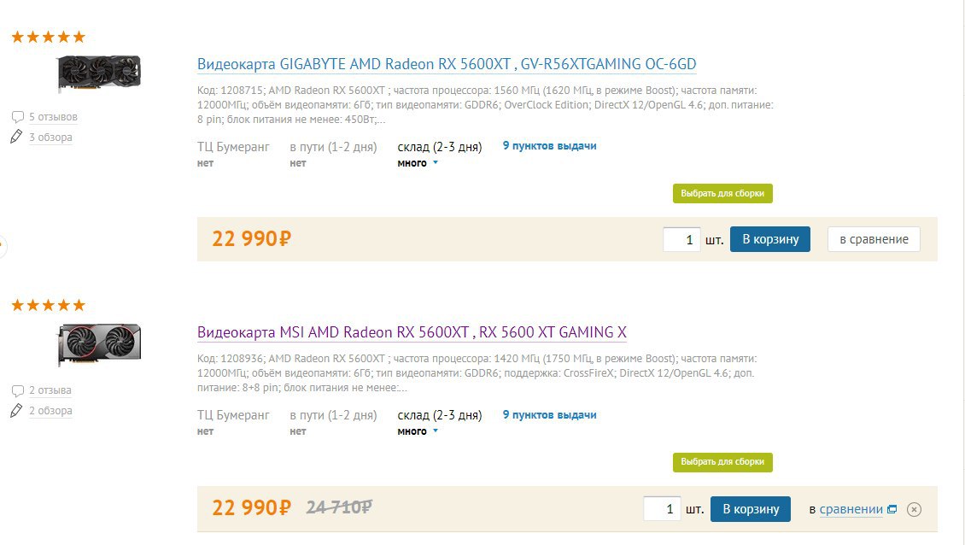The image size is (965, 545).
Task: Click the MSI graphics card thumbnail
Action: point(99,343)
